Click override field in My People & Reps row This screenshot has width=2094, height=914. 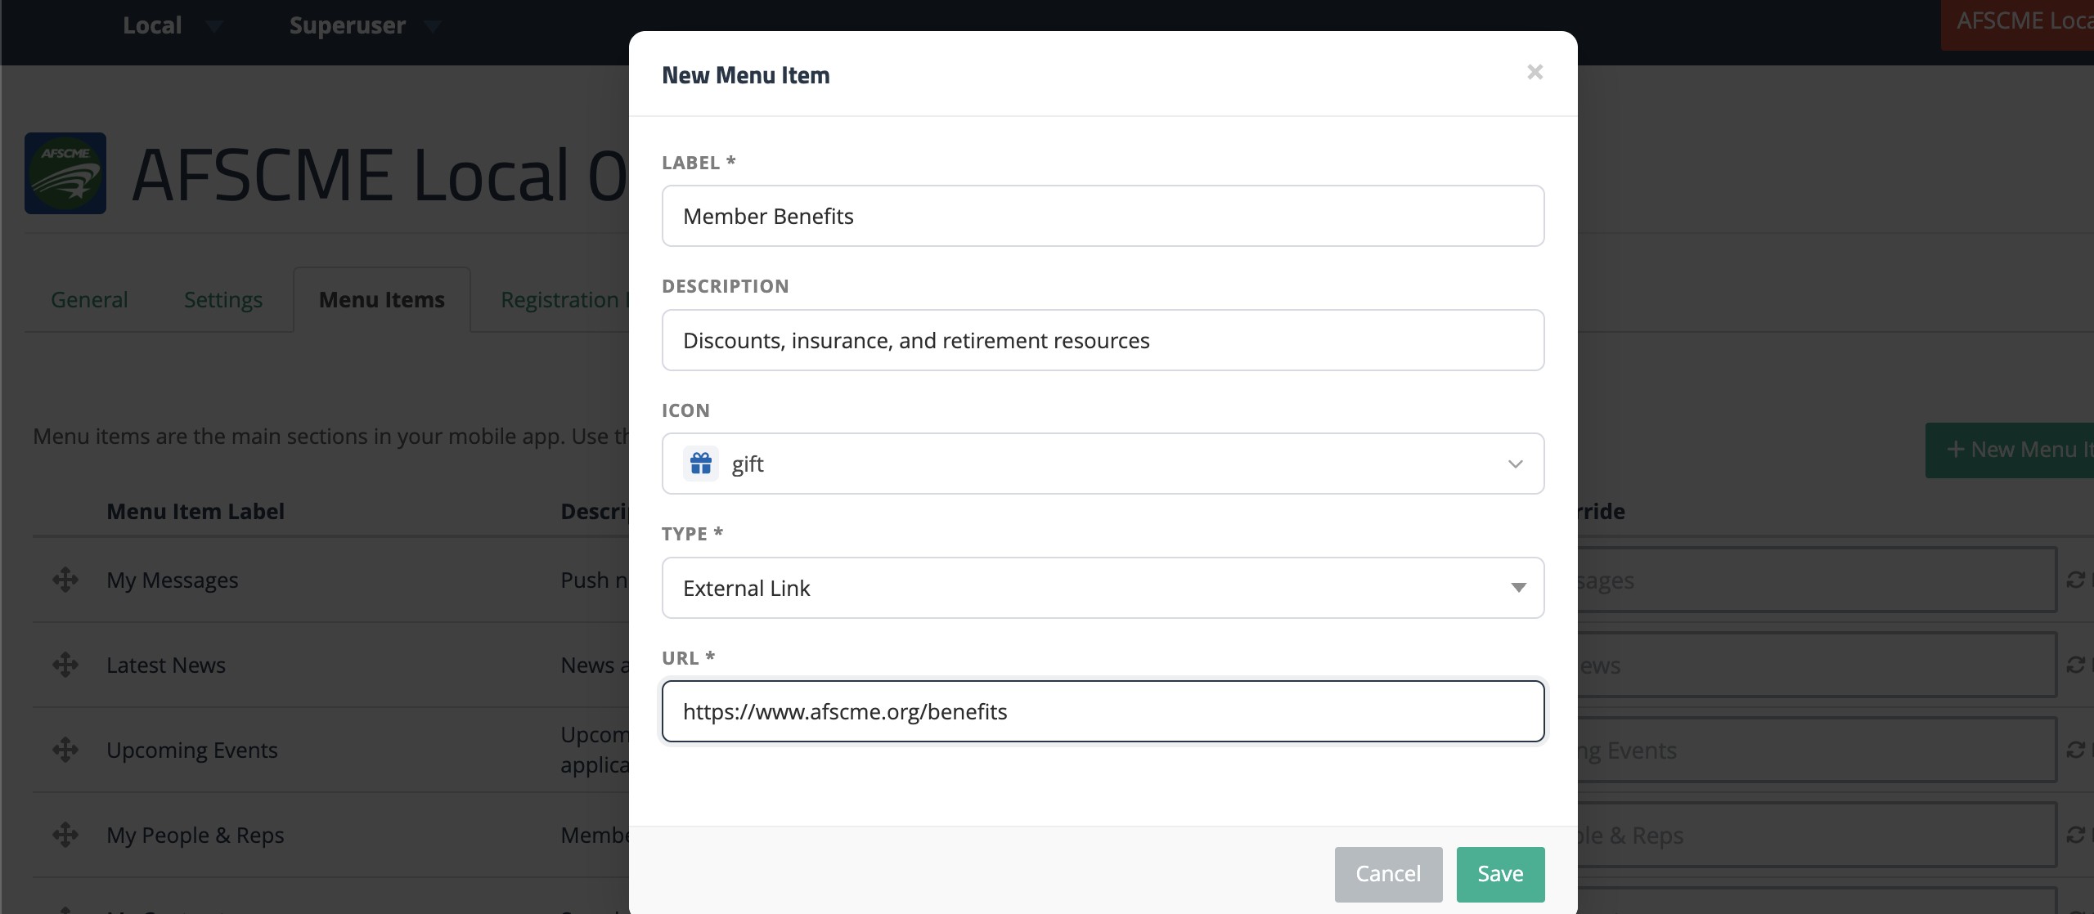click(1817, 836)
